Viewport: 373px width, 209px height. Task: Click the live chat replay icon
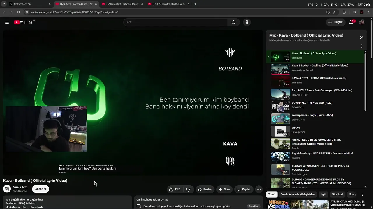[x=139, y=206]
